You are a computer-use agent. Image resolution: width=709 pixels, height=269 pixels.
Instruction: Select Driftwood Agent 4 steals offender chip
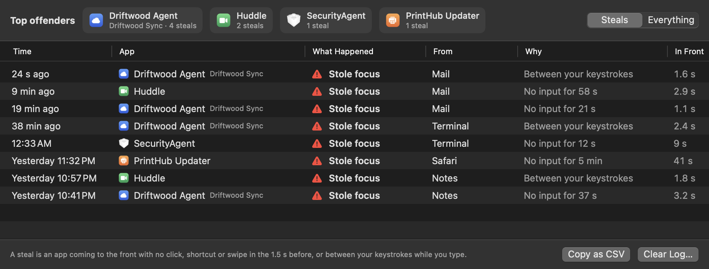pyautogui.click(x=143, y=20)
